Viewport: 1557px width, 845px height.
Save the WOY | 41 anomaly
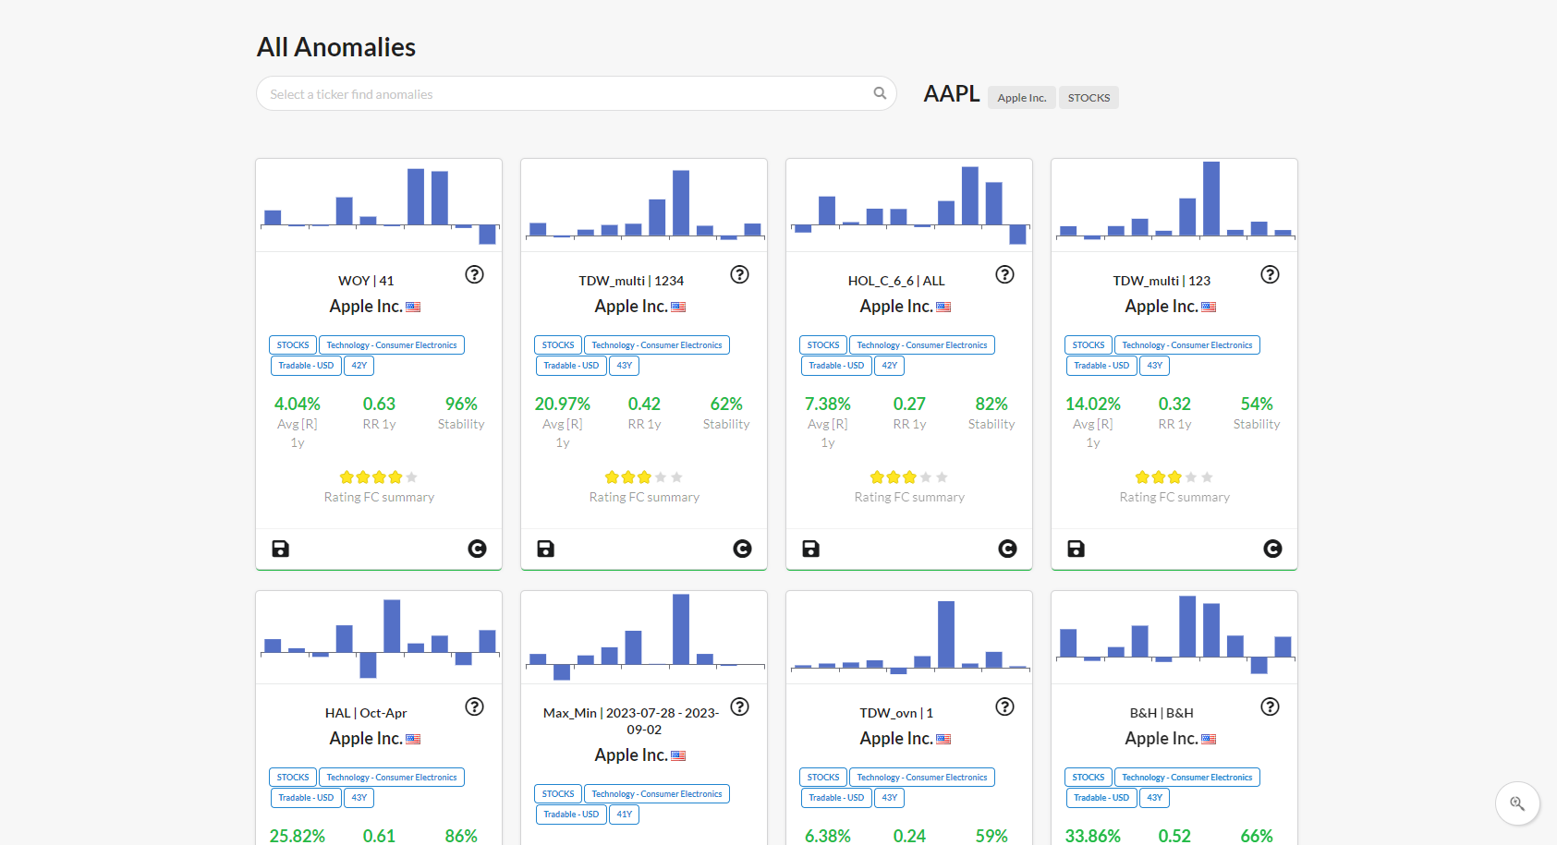coord(280,549)
